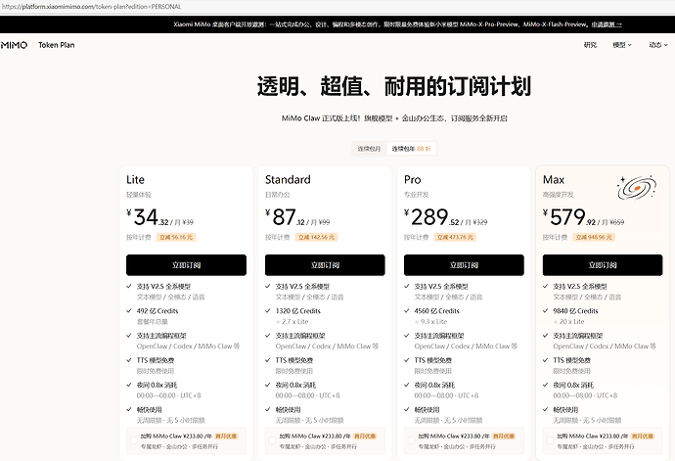Click the MiMo Claw 正式版上线 subtitle
Viewport: 675px width, 461px height.
coord(394,118)
